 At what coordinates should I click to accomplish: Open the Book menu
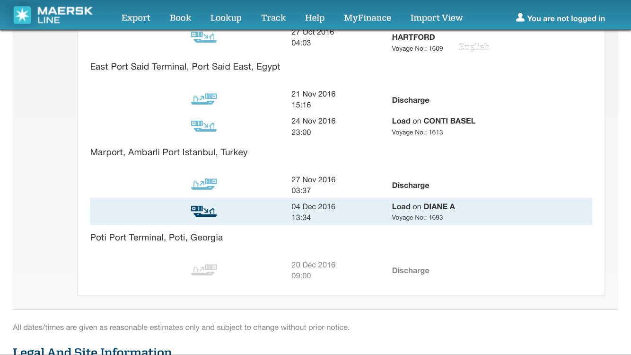[180, 18]
